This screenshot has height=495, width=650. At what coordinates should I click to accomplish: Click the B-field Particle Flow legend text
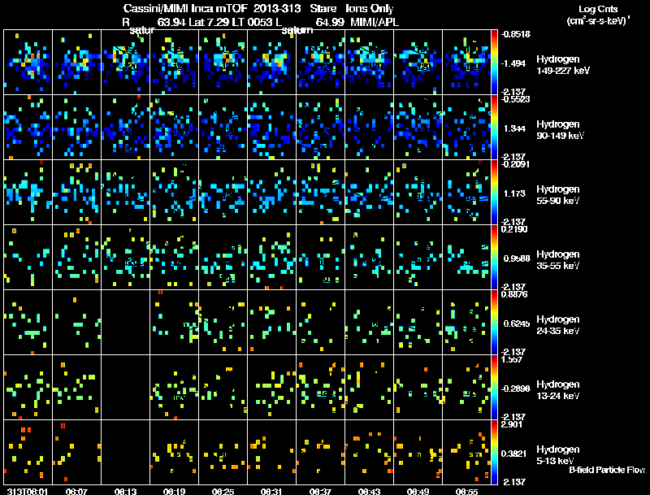point(606,470)
